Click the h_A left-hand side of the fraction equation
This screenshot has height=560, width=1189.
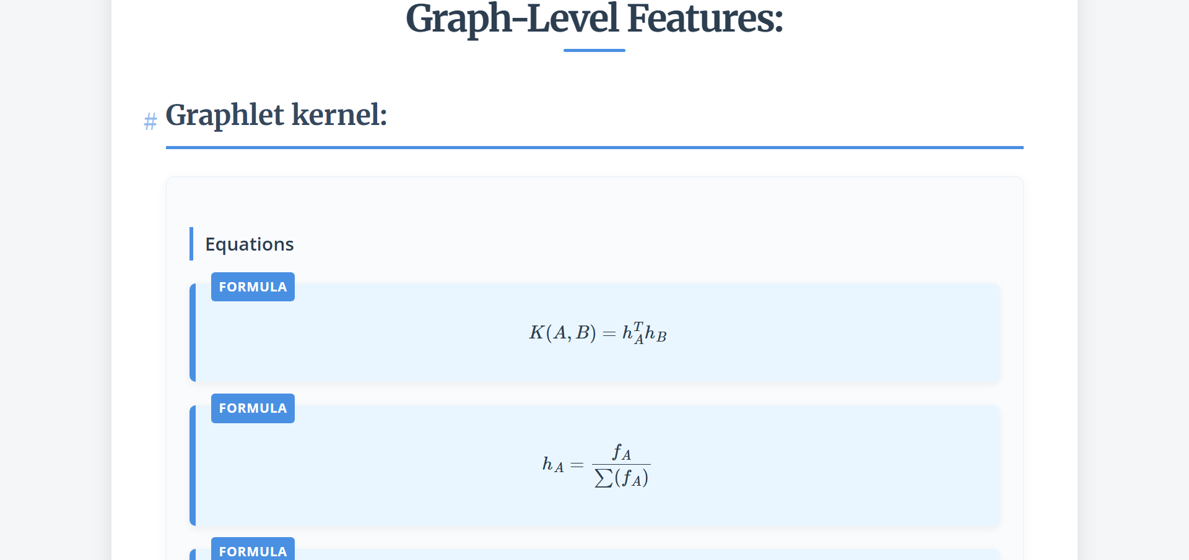pyautogui.click(x=553, y=465)
